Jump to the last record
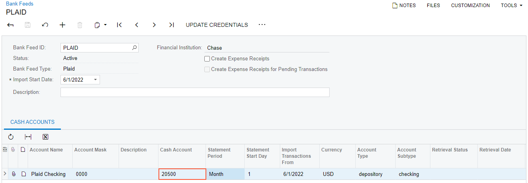The width and height of the screenshot is (528, 183). tap(172, 25)
